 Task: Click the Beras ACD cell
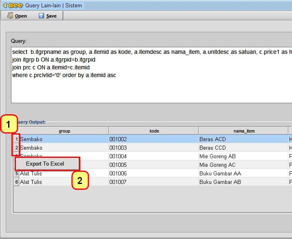243,139
